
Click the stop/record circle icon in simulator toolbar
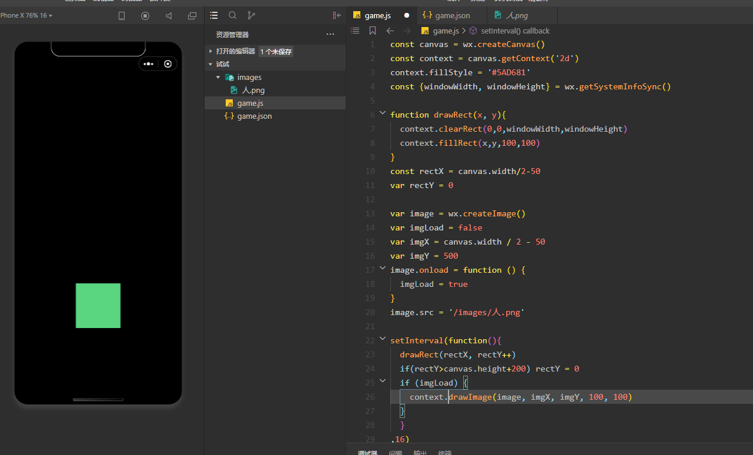coord(145,16)
